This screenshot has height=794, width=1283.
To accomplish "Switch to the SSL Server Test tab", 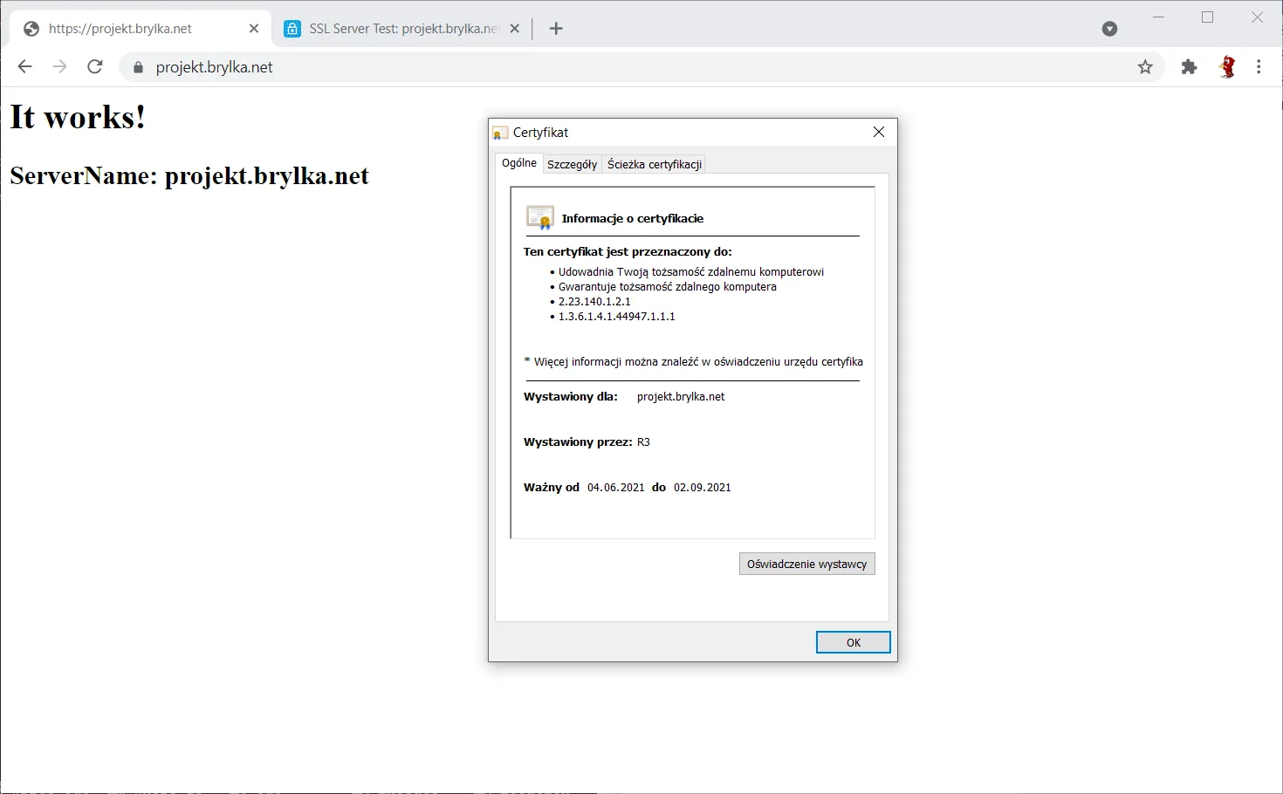I will click(402, 29).
